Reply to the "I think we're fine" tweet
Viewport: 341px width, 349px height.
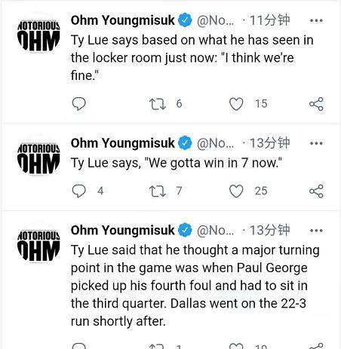(79, 104)
